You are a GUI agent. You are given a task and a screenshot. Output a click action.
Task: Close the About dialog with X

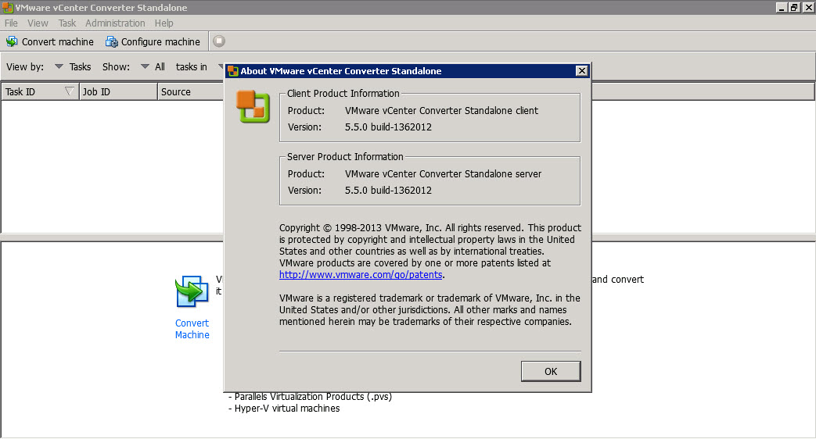(x=582, y=70)
